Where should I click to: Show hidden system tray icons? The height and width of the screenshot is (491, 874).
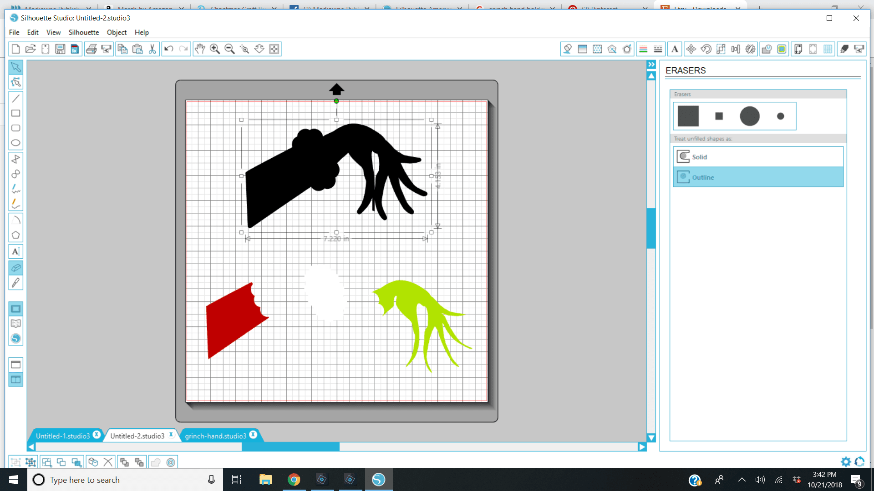pos(742,480)
